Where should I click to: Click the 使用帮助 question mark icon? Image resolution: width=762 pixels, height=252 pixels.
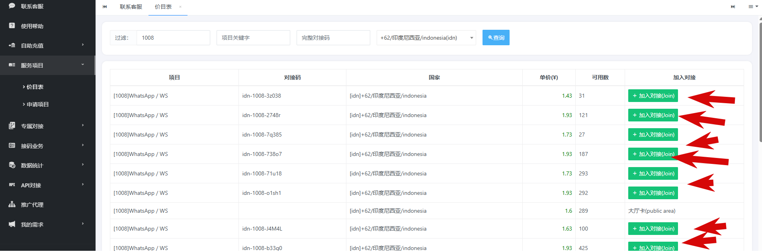click(x=12, y=25)
